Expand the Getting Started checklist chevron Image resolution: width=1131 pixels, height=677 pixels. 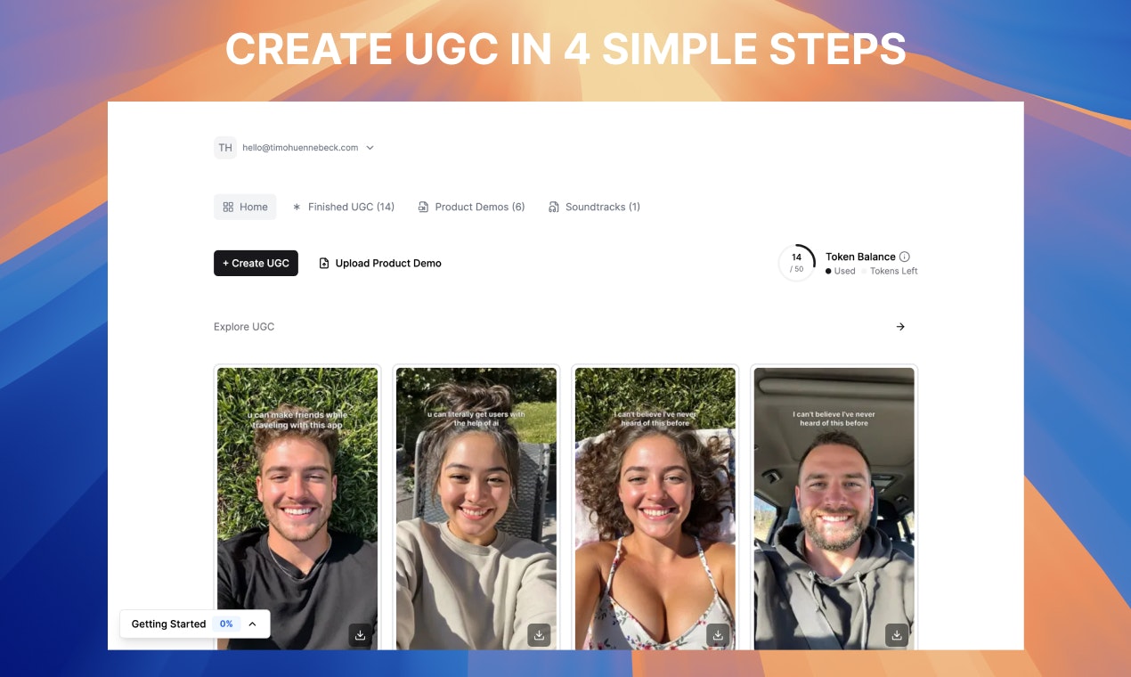click(252, 624)
